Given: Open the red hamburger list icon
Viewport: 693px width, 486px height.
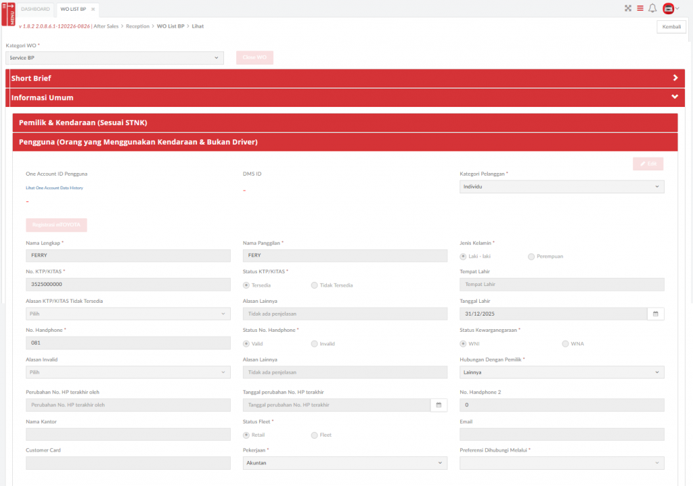Looking at the screenshot, I should pos(640,9).
